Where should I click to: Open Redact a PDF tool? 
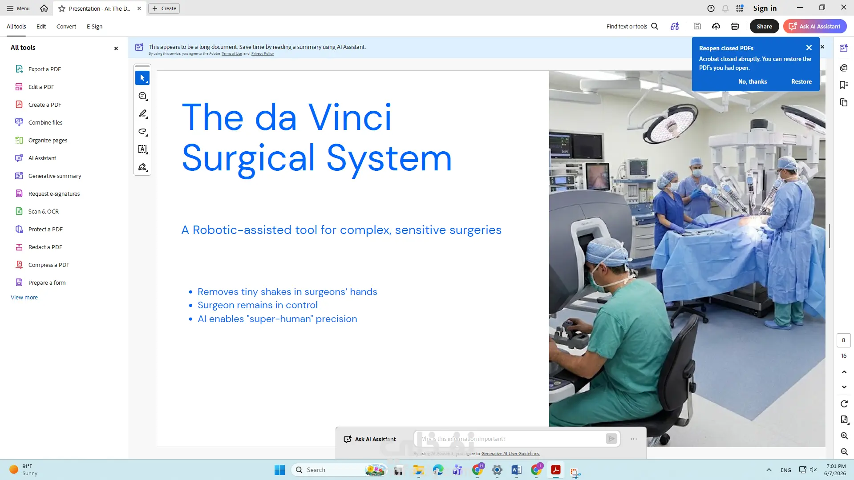click(x=45, y=247)
